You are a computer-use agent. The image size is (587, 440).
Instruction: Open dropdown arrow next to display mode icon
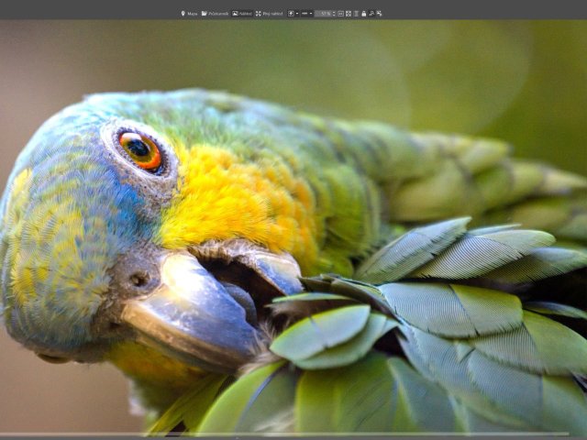pos(297,14)
